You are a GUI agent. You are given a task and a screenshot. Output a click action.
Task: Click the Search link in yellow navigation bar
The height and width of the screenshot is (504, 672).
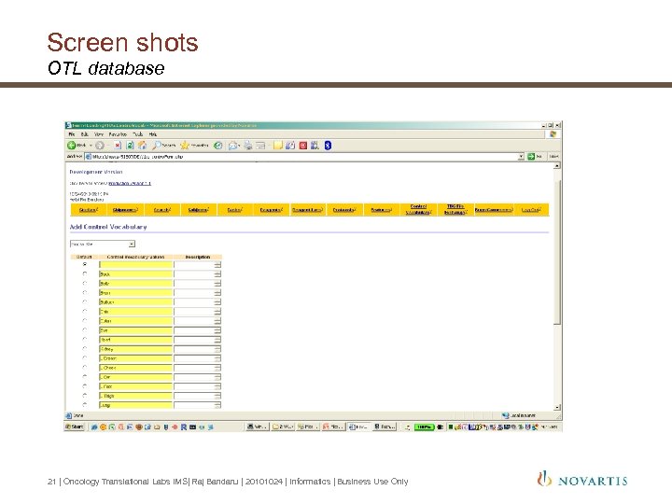[162, 210]
